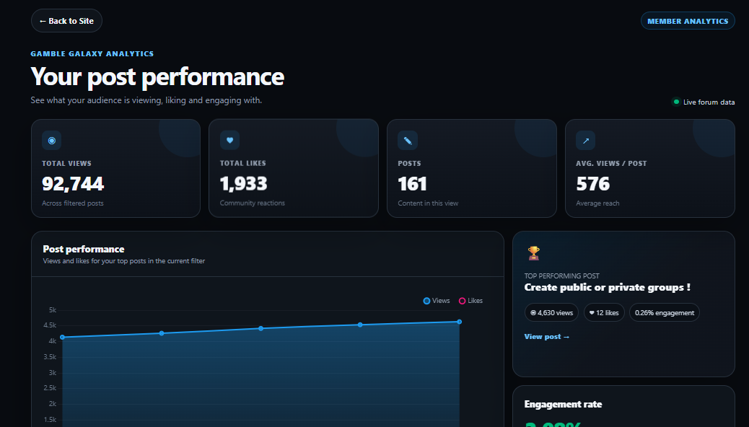Click the 12 likes pill
This screenshot has width=749, height=427.
(x=604, y=313)
